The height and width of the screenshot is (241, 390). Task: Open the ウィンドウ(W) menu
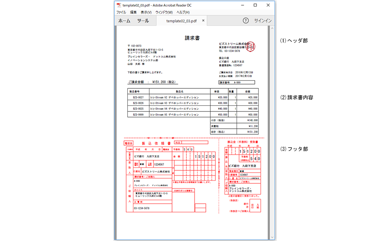pos(164,13)
